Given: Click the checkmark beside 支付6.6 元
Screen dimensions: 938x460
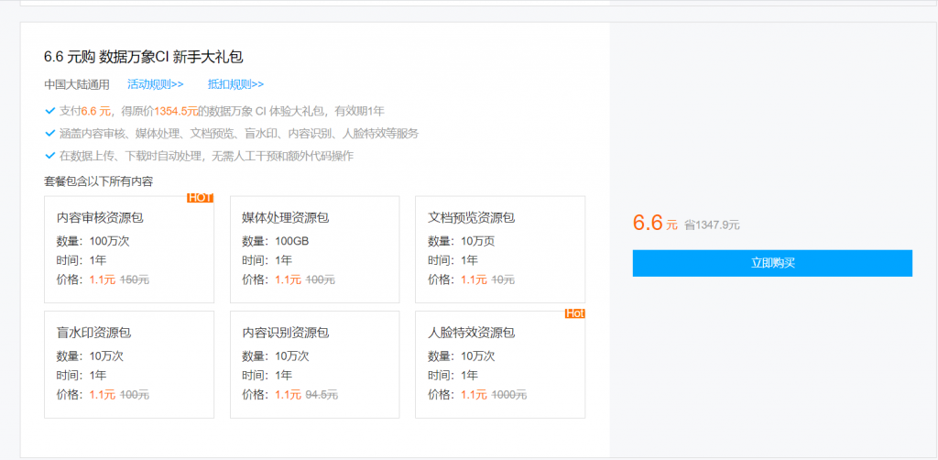Looking at the screenshot, I should coord(50,111).
